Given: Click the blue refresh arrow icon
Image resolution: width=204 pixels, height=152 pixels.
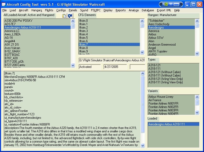Looking at the screenshot, I should (x=70, y=16).
